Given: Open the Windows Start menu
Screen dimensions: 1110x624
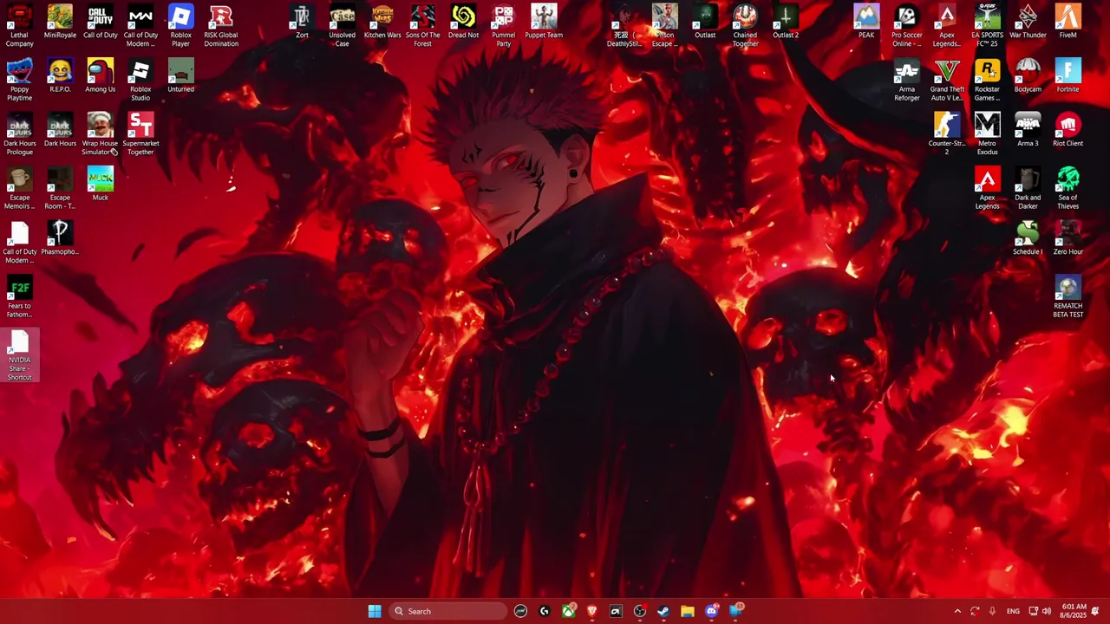Looking at the screenshot, I should tap(375, 611).
